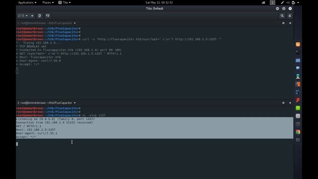Expand terminal 1 title dropdown
This screenshot has height=179, width=318.
[x=75, y=23]
